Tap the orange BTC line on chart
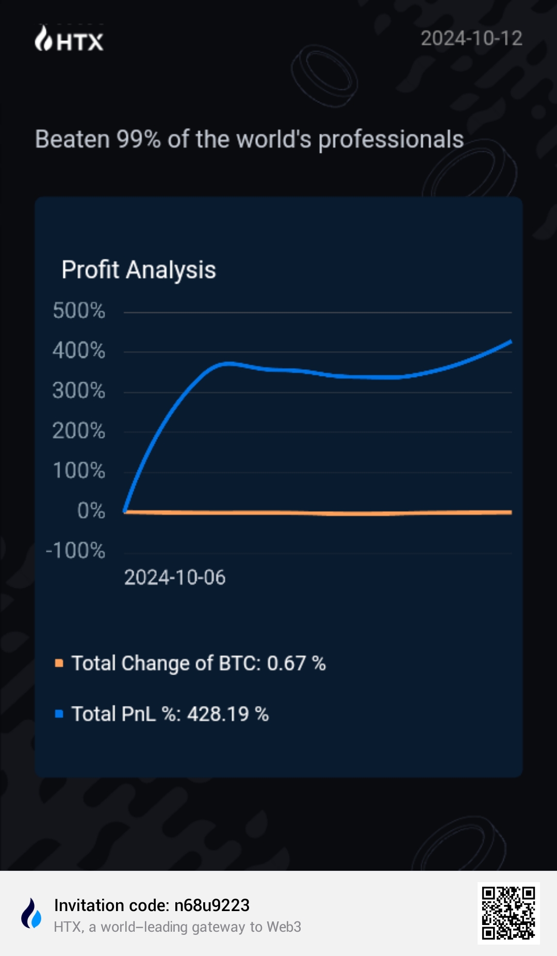 coord(318,513)
